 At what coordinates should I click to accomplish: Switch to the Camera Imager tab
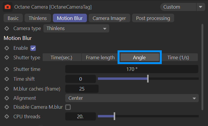109,18
